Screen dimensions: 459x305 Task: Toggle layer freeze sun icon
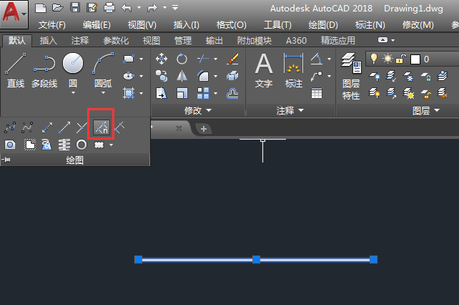pyautogui.click(x=388, y=59)
